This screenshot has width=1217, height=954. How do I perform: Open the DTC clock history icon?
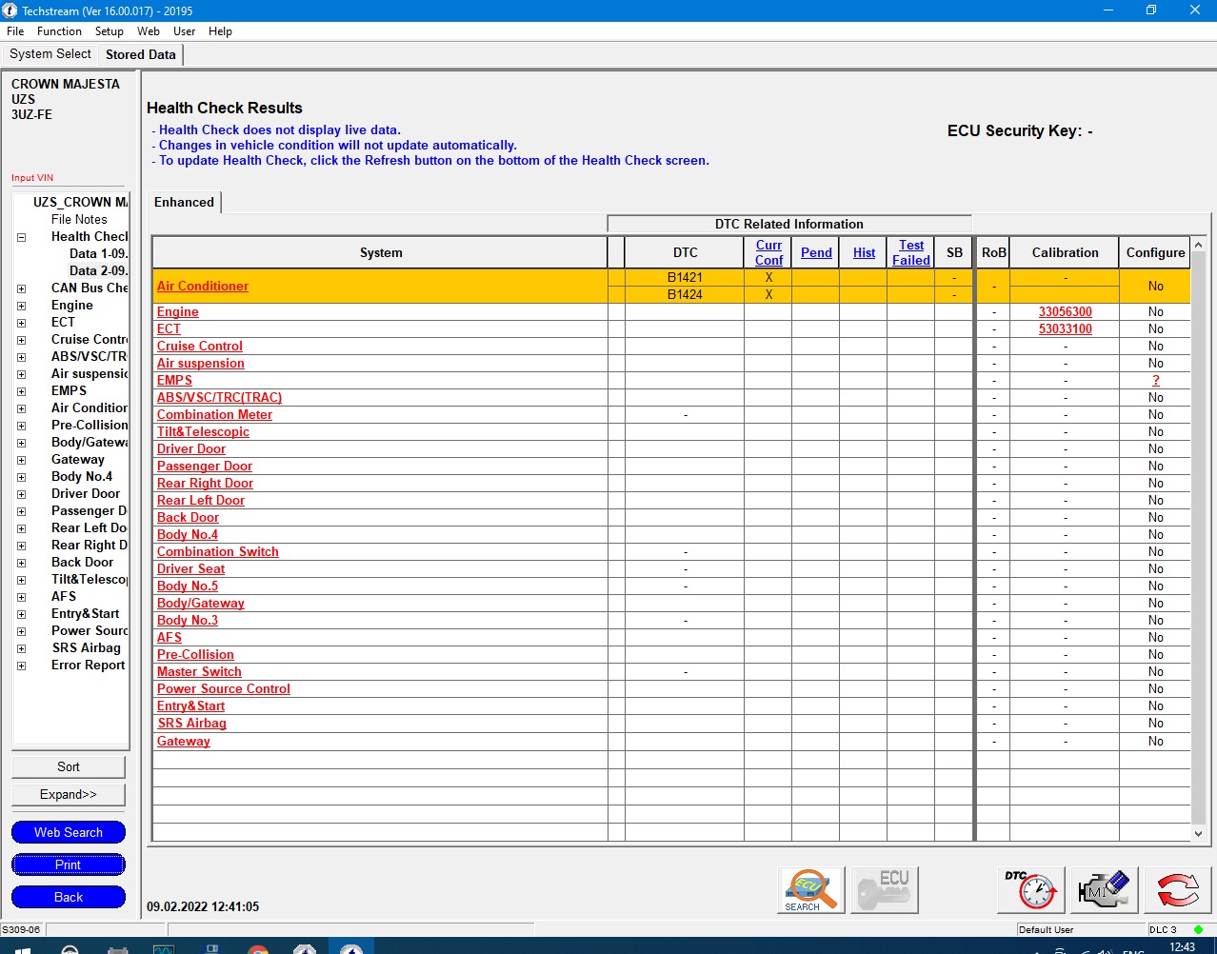[x=1033, y=890]
